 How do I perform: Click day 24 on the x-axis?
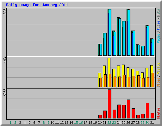pos(119,123)
